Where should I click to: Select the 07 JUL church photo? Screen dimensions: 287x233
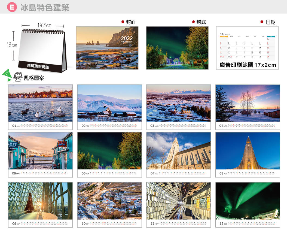pos(178,151)
